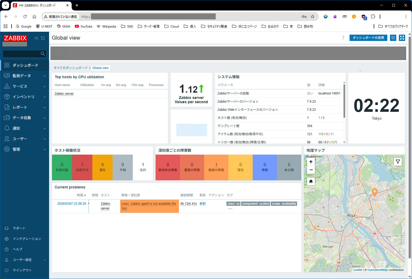Sort Current problems by 時間 column
The image size is (412, 279).
[x=81, y=195]
